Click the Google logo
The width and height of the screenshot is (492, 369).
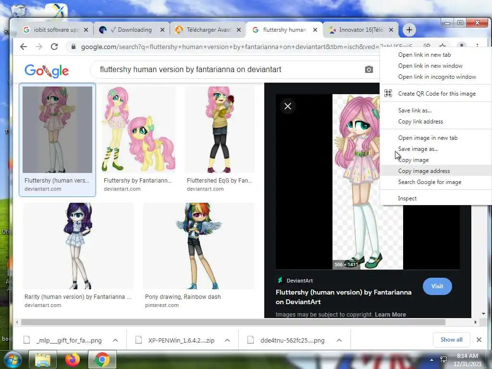click(x=47, y=71)
